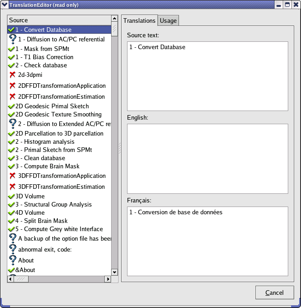This screenshot has width=301, height=308.
Task: Click green checkmark beside 3 - Clean database
Action: (x=11, y=158)
